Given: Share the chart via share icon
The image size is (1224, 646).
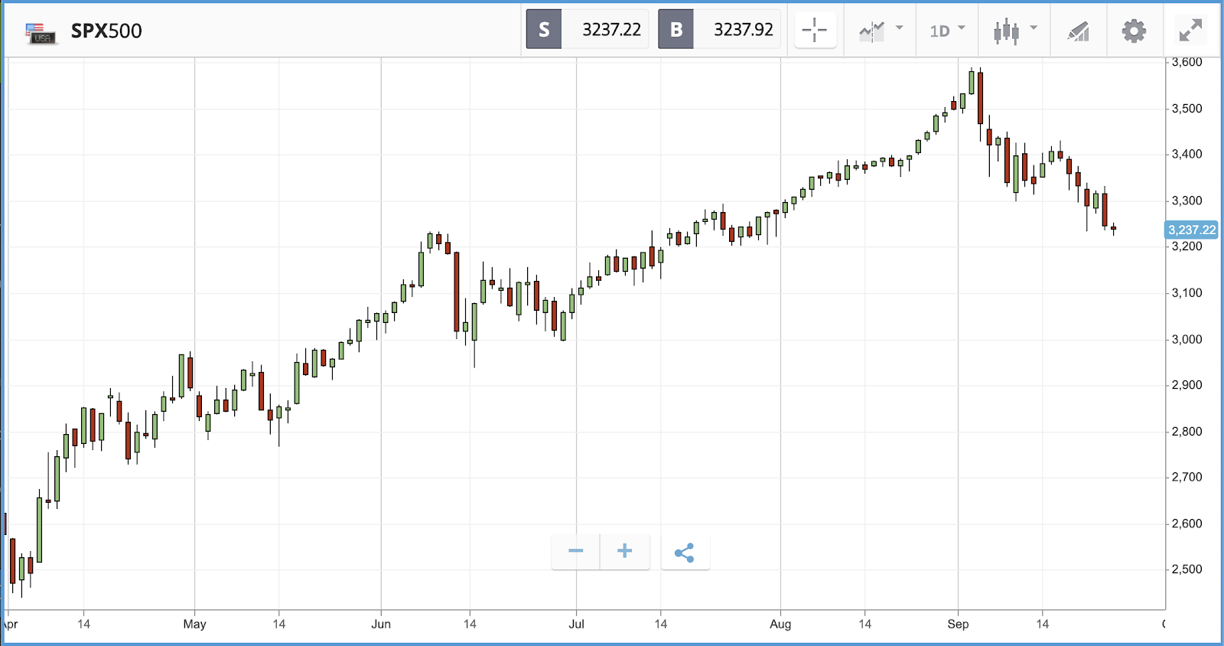Looking at the screenshot, I should 685,553.
